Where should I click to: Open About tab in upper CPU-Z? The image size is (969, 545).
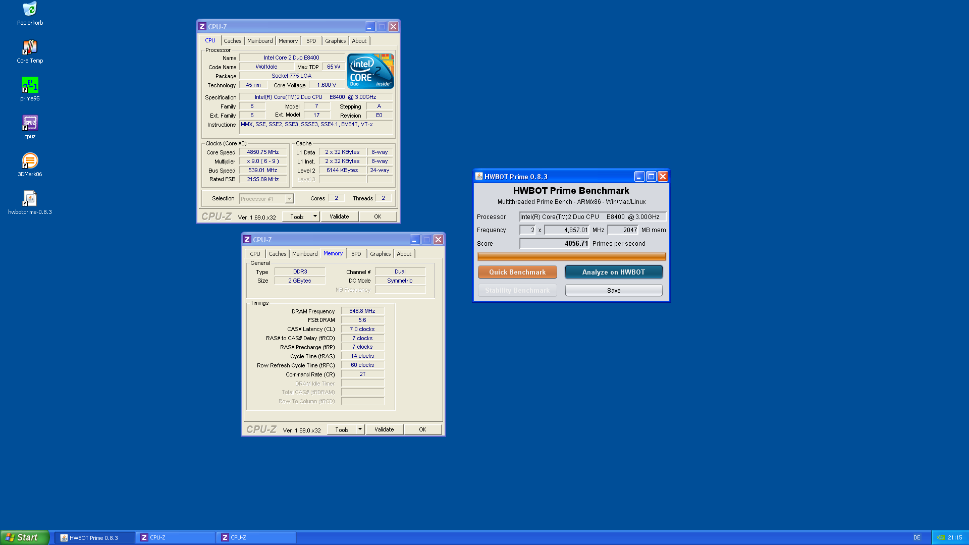click(x=359, y=41)
